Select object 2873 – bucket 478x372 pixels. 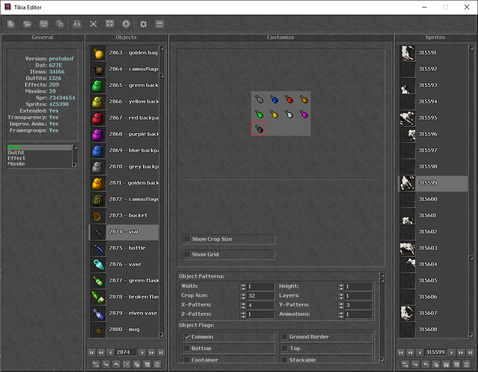coord(124,216)
